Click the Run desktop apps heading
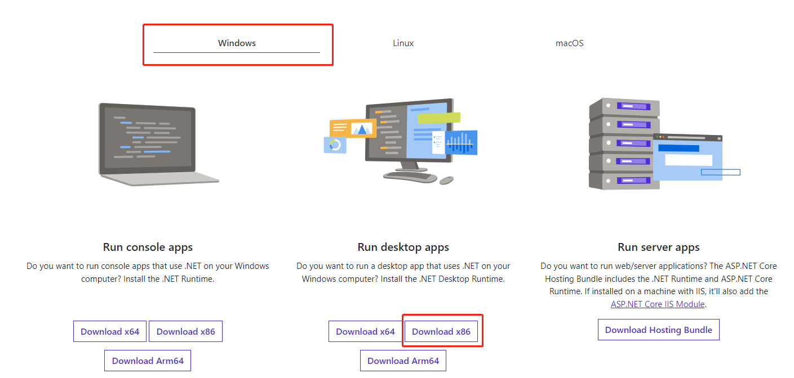Screen dimensions: 794x378 pyautogui.click(x=403, y=247)
